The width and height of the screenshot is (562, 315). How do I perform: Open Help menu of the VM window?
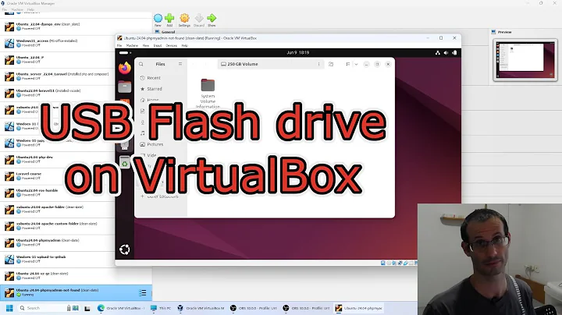[x=184, y=46]
